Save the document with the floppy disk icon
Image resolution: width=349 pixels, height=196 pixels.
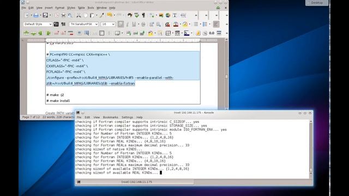(x=45, y=15)
